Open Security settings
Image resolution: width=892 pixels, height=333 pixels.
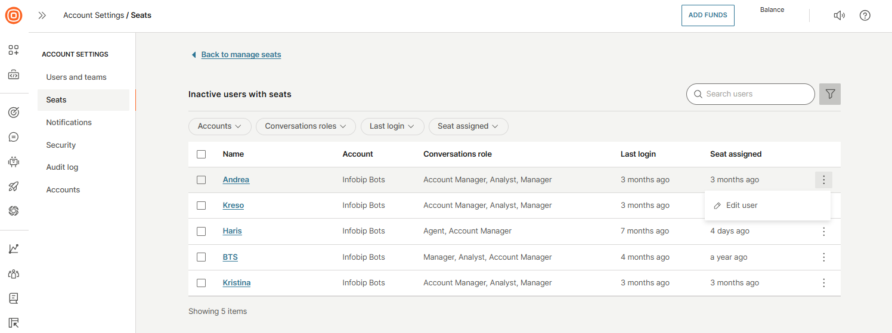click(x=61, y=145)
